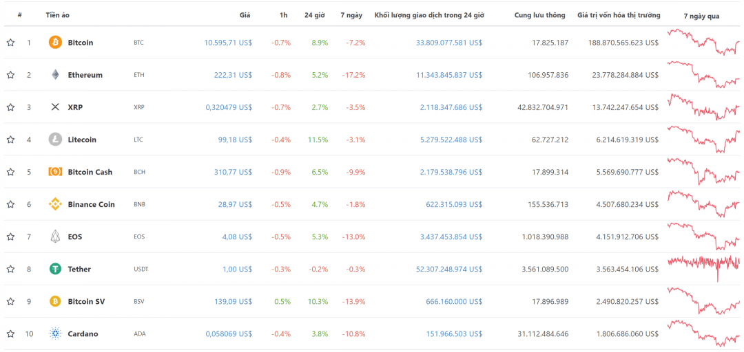Screen dimensions: 744x352
Task: Open the Ethereum 7-day sparkline chart
Action: coord(703,74)
